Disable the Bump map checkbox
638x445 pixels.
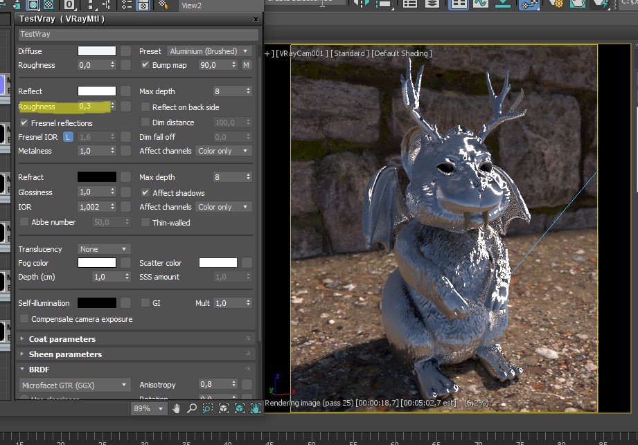[x=145, y=64]
